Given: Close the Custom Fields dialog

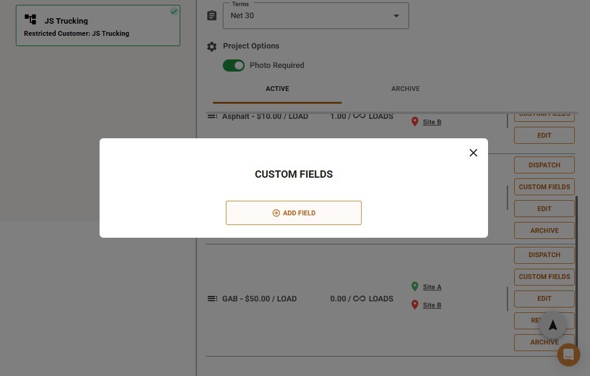Looking at the screenshot, I should point(473,153).
